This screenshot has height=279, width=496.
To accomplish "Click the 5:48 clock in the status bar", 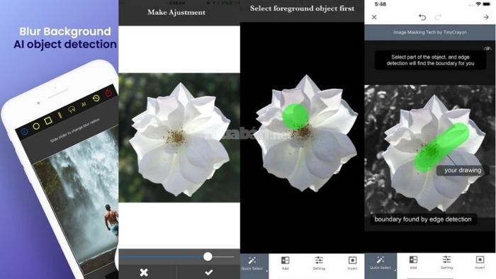I will point(381,4).
